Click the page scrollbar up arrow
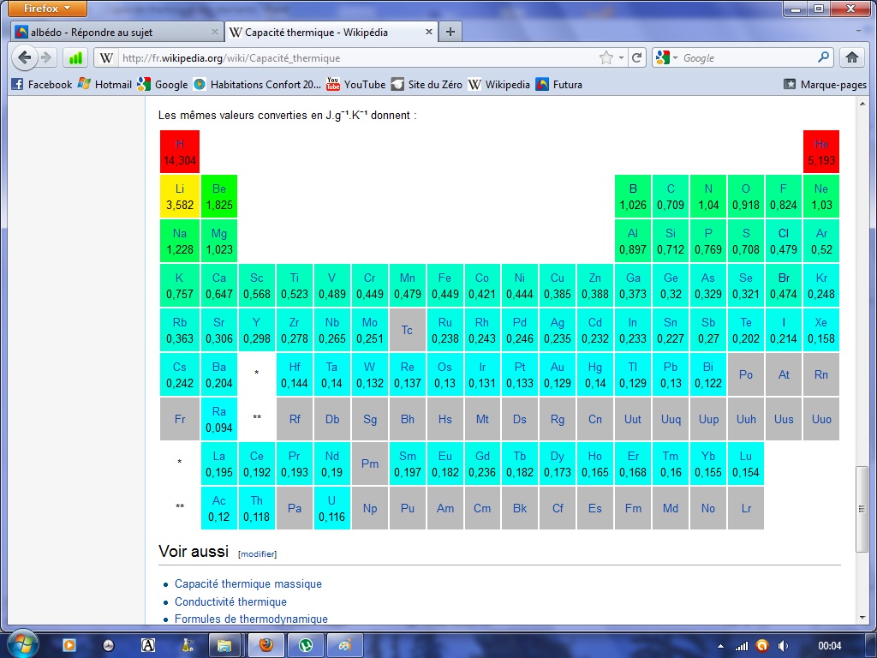This screenshot has width=877, height=658. click(x=862, y=104)
